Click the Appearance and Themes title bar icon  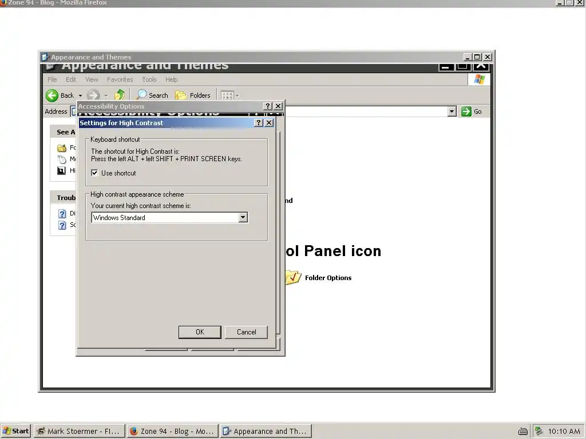[45, 57]
